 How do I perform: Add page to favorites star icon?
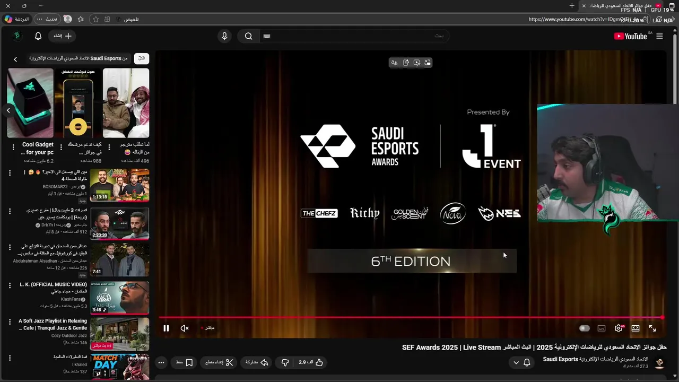click(95, 19)
